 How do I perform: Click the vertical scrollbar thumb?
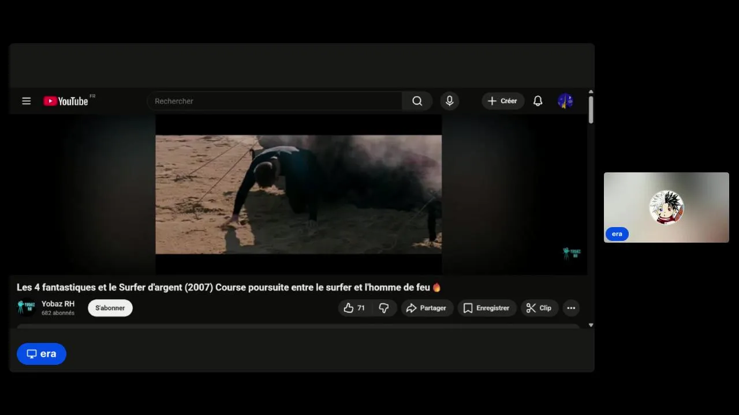[591, 110]
